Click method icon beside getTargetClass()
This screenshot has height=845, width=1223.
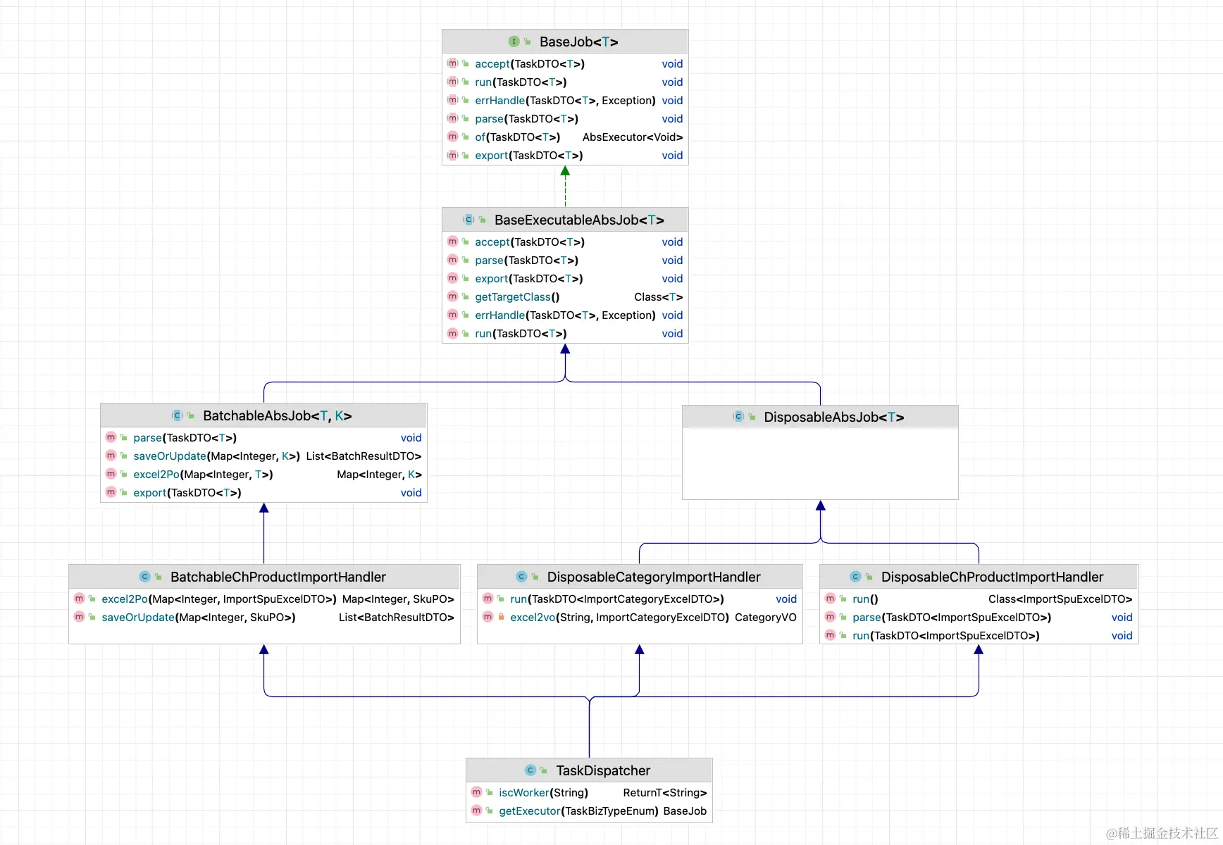tap(452, 296)
